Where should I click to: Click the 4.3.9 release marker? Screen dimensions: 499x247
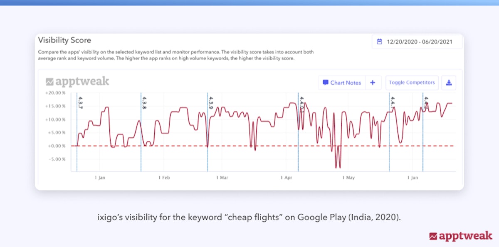coord(210,103)
